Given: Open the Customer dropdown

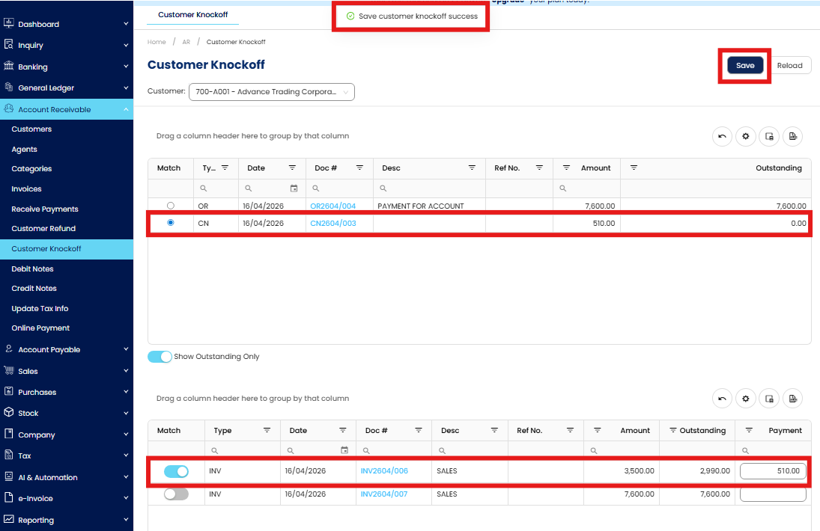Looking at the screenshot, I should pos(271,92).
